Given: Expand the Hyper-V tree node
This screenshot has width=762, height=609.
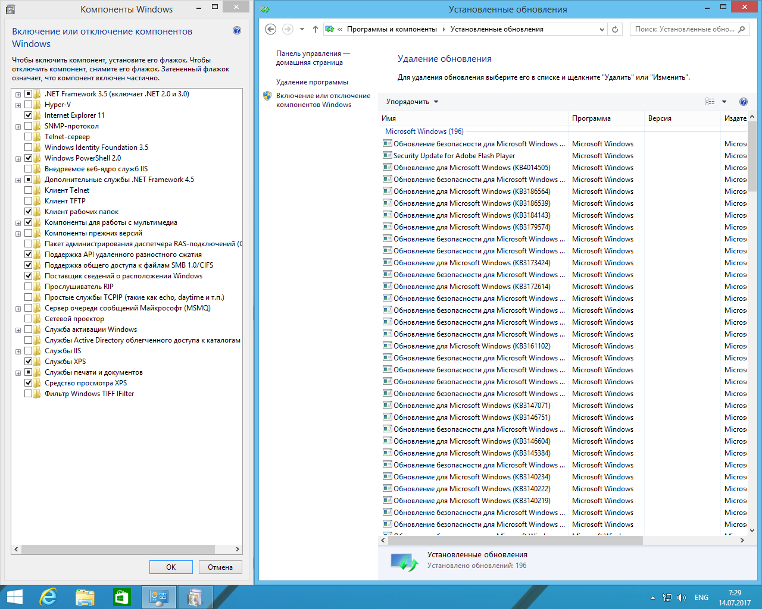Looking at the screenshot, I should coord(18,105).
